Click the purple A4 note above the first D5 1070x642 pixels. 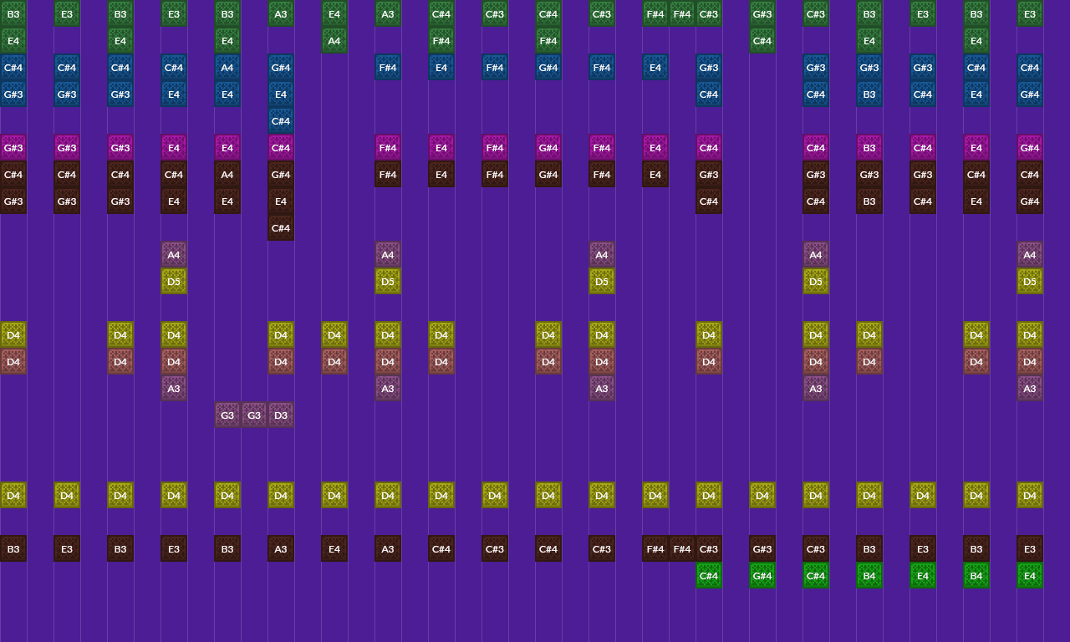174,255
